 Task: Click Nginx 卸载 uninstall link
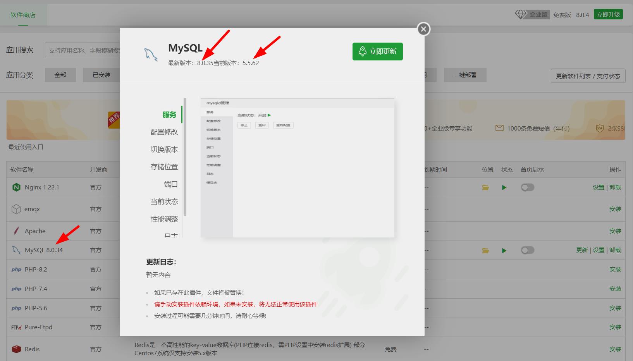click(615, 187)
